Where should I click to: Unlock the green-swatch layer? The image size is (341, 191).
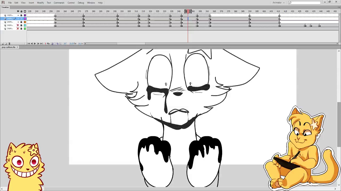(21, 28)
